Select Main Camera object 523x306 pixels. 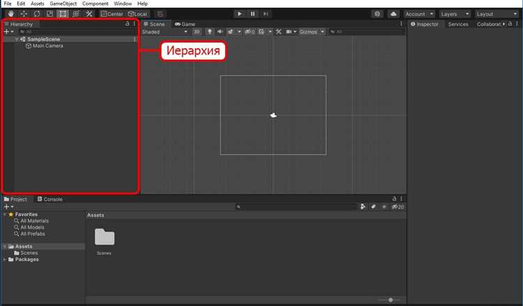47,46
